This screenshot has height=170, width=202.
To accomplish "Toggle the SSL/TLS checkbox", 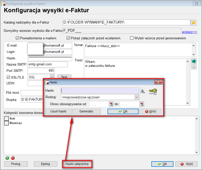I will (8, 77).
